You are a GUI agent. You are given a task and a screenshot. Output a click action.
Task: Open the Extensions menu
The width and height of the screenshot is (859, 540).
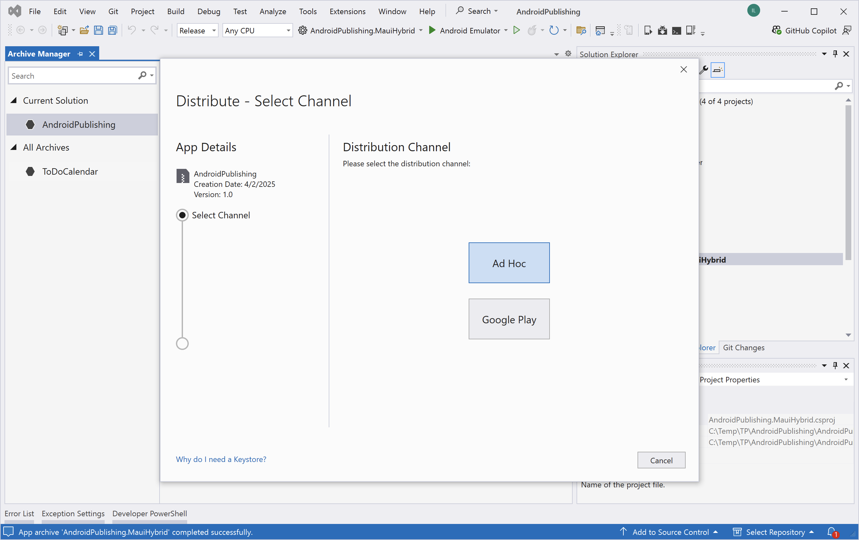pos(347,12)
